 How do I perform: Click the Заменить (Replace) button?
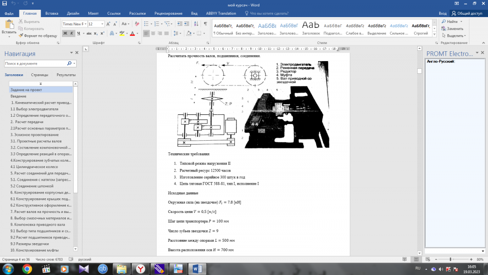click(454, 28)
